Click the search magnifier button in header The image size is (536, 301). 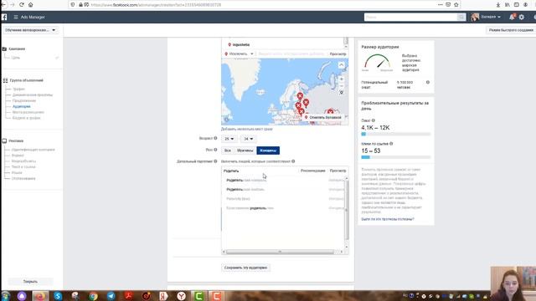click(461, 17)
